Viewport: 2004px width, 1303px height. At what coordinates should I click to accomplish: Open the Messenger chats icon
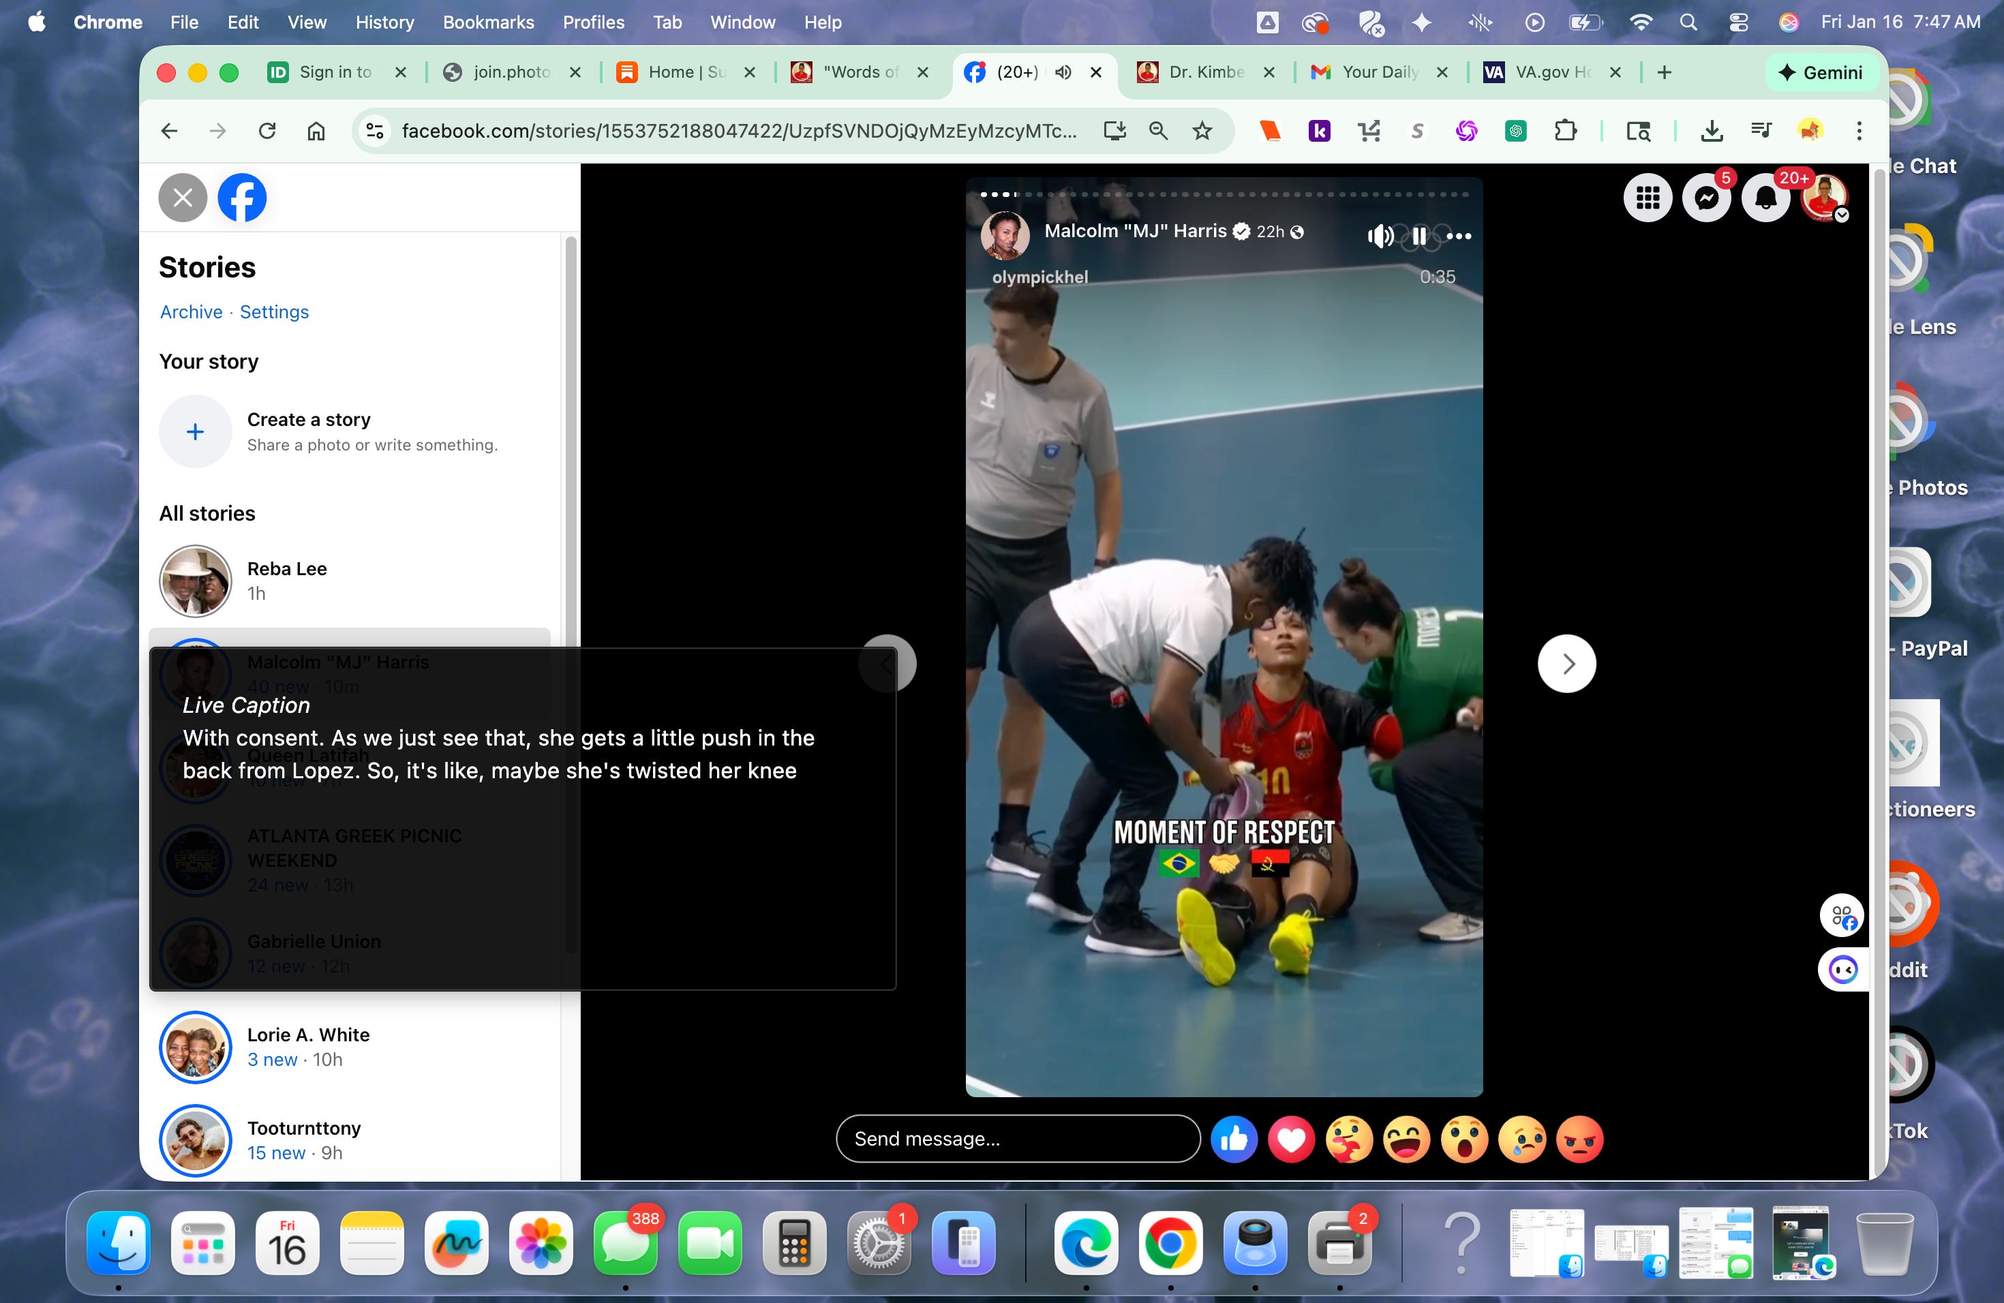click(1706, 198)
